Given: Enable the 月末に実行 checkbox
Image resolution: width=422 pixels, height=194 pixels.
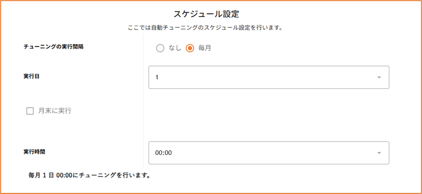Looking at the screenshot, I should point(30,111).
